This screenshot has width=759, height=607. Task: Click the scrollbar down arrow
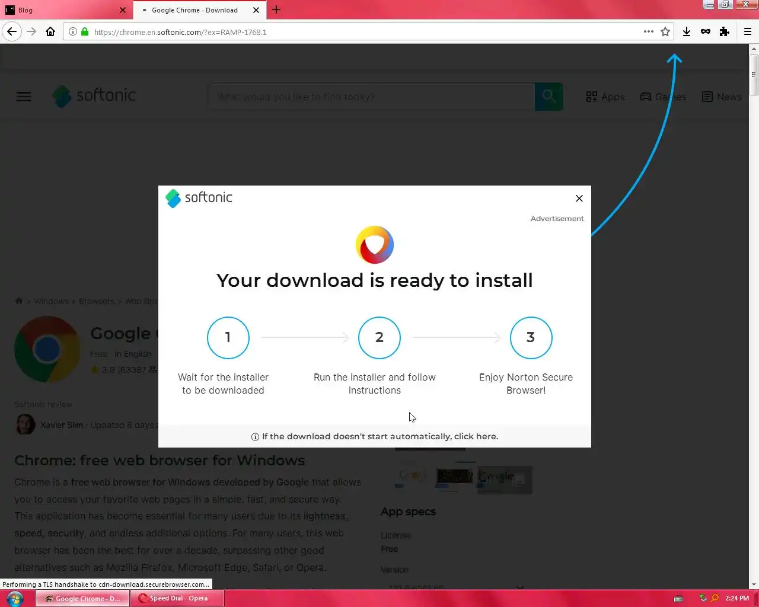pyautogui.click(x=754, y=584)
